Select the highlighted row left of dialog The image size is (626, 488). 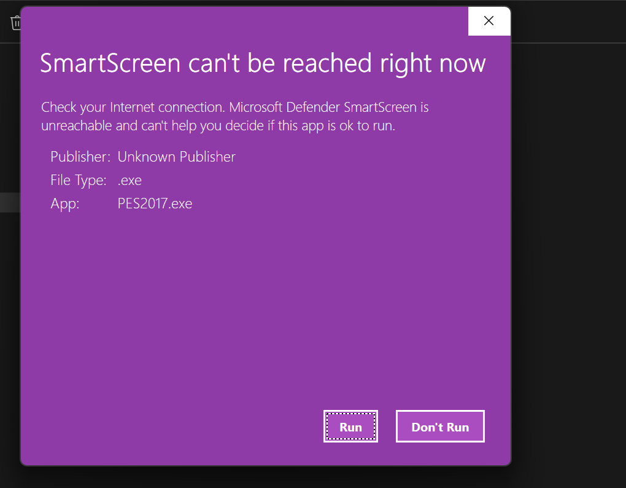(x=10, y=203)
